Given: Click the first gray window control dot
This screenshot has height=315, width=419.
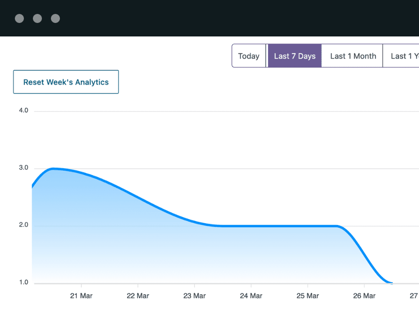Looking at the screenshot, I should click(x=19, y=18).
